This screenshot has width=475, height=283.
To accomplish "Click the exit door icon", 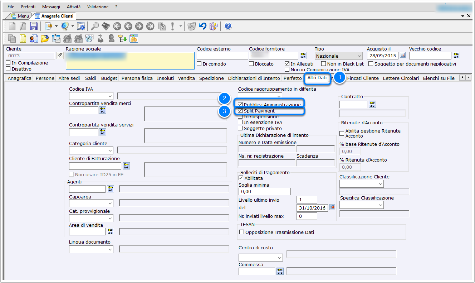I will click(214, 26).
